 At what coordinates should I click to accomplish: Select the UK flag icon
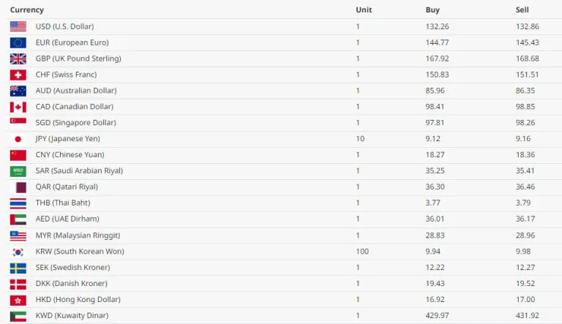tap(18, 59)
